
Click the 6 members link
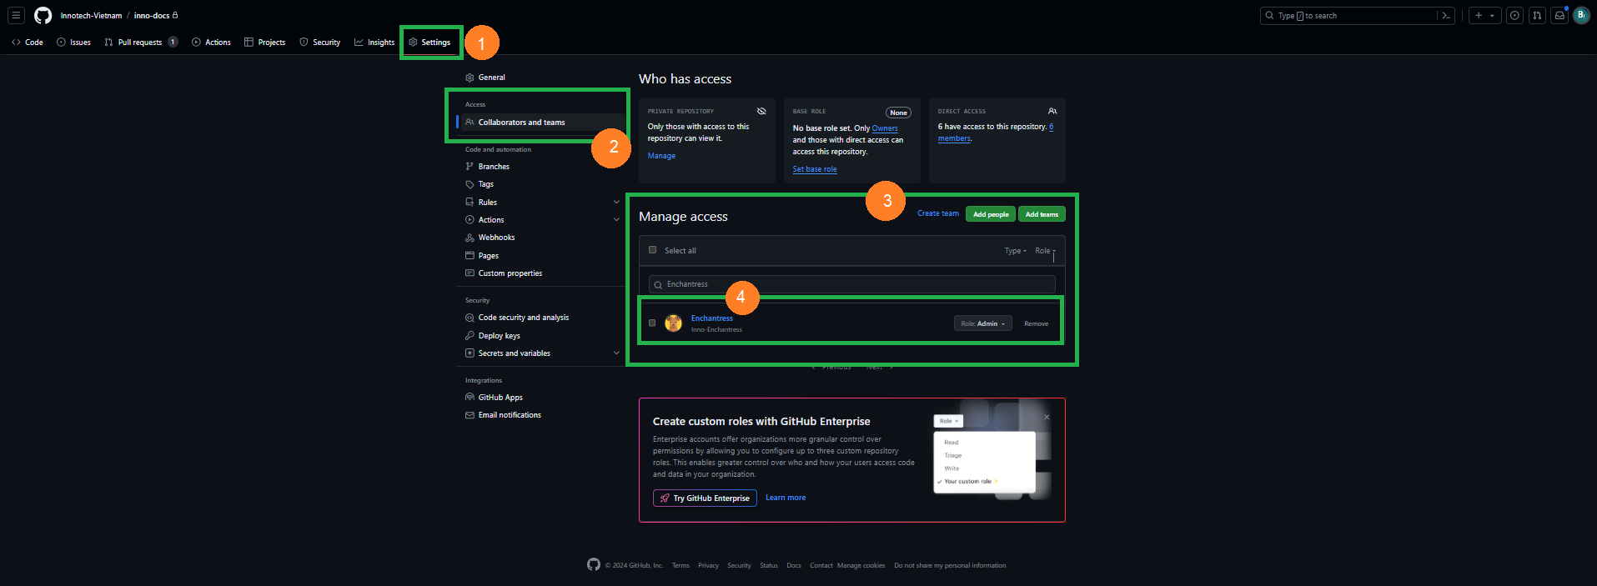pyautogui.click(x=954, y=138)
